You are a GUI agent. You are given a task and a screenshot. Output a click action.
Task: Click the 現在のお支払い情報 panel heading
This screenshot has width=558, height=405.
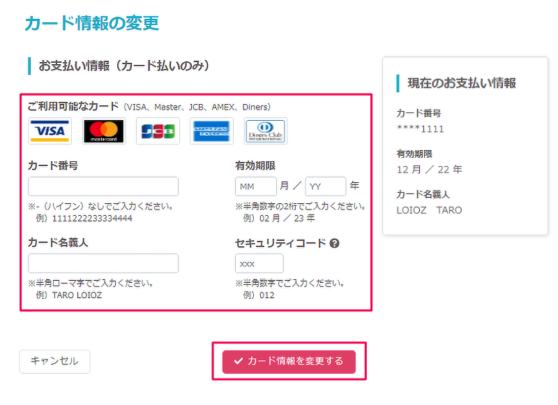click(462, 83)
